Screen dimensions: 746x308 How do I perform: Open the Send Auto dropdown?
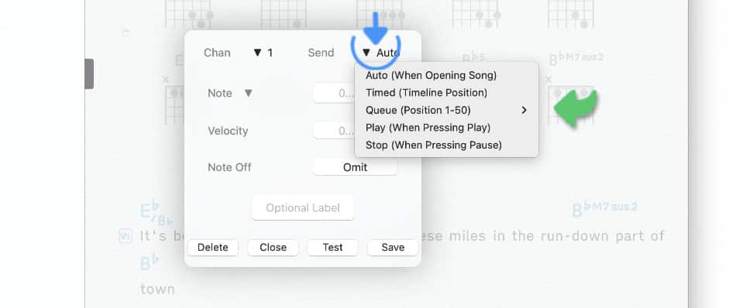[380, 53]
